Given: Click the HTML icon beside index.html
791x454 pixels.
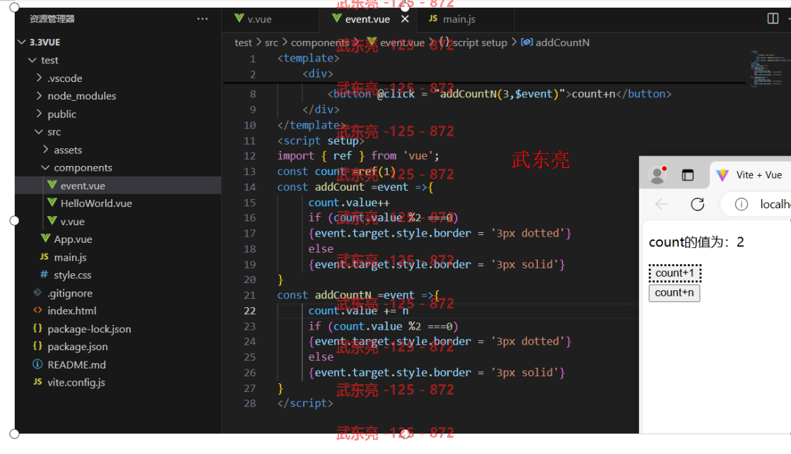Looking at the screenshot, I should [x=37, y=310].
